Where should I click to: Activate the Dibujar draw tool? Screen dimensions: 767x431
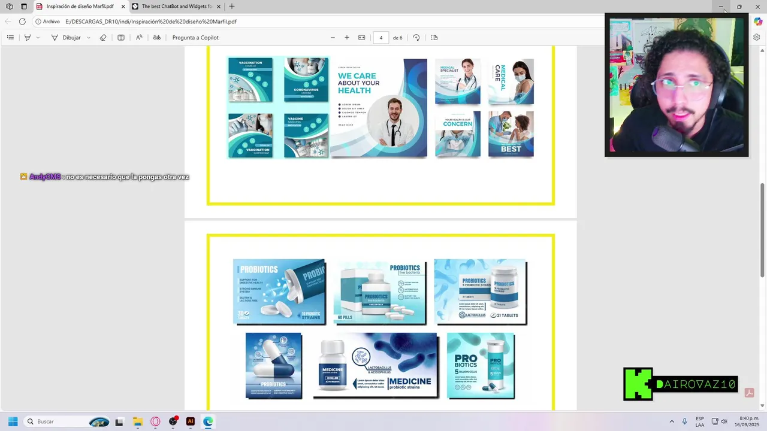(67, 38)
